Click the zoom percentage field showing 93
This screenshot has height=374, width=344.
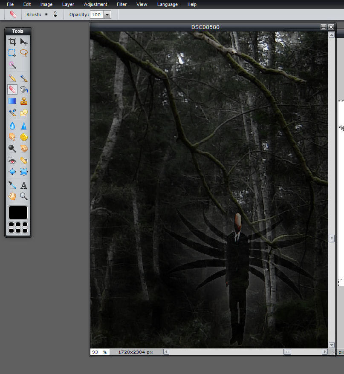click(x=100, y=352)
